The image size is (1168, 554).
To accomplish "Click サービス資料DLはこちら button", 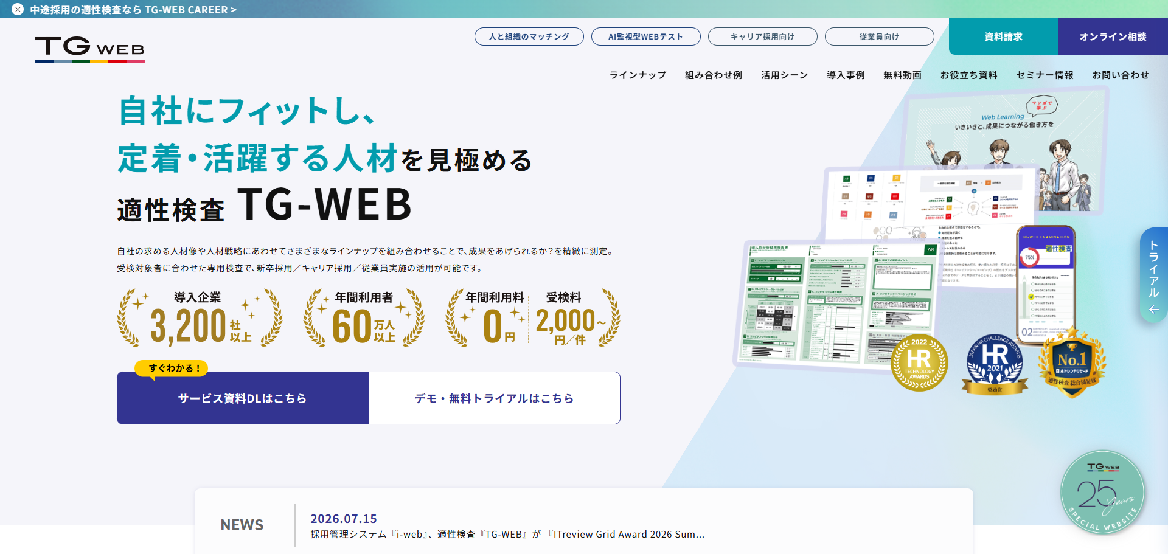I will pos(243,398).
